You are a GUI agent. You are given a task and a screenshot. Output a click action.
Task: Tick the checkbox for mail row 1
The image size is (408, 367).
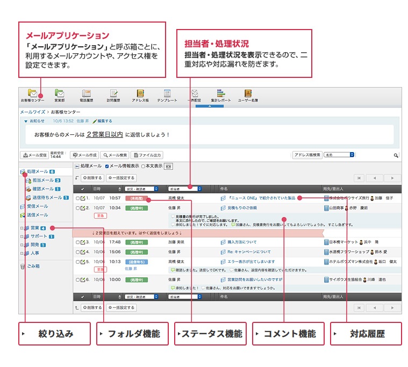(x=77, y=198)
